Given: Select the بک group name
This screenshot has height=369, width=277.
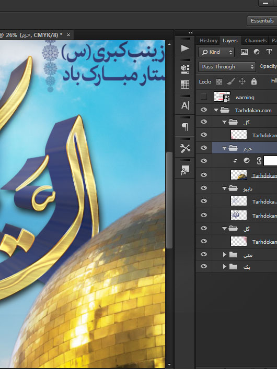Looking at the screenshot, I should tap(247, 267).
